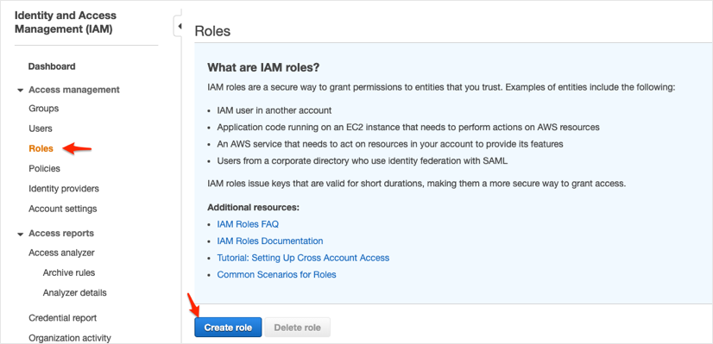Click the 'What are IAM roles?' heading
The image size is (713, 344).
[264, 68]
